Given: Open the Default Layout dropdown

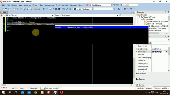Looking at the screenshot, I should pos(110,5).
